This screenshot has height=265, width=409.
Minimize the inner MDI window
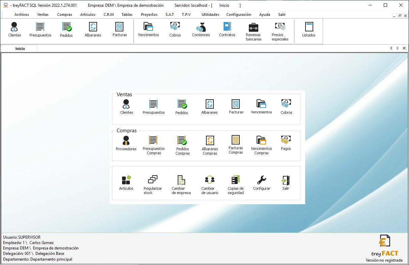click(395, 16)
